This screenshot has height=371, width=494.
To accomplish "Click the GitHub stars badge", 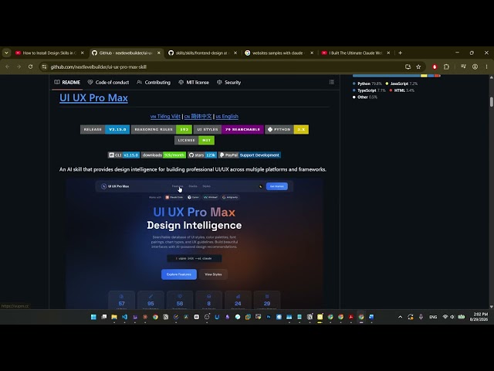I will (202, 155).
